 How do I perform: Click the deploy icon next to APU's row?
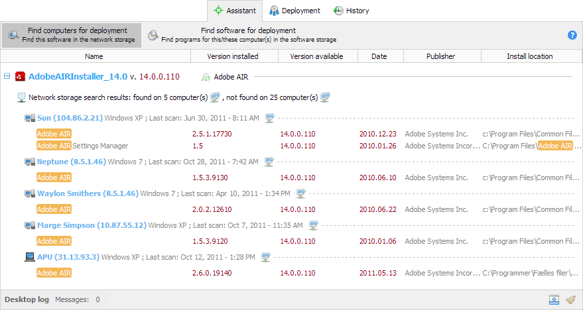(266, 257)
